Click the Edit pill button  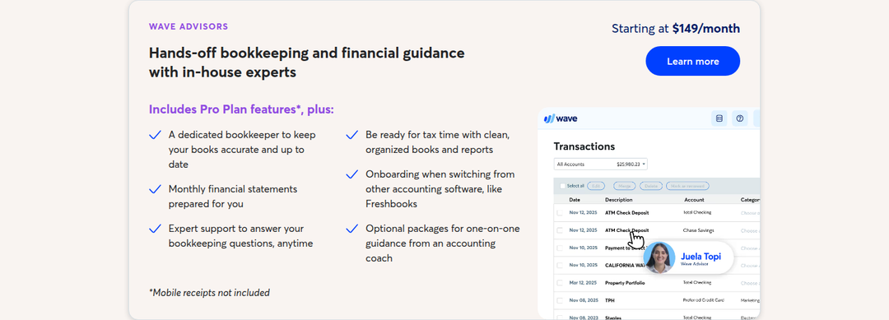595,186
